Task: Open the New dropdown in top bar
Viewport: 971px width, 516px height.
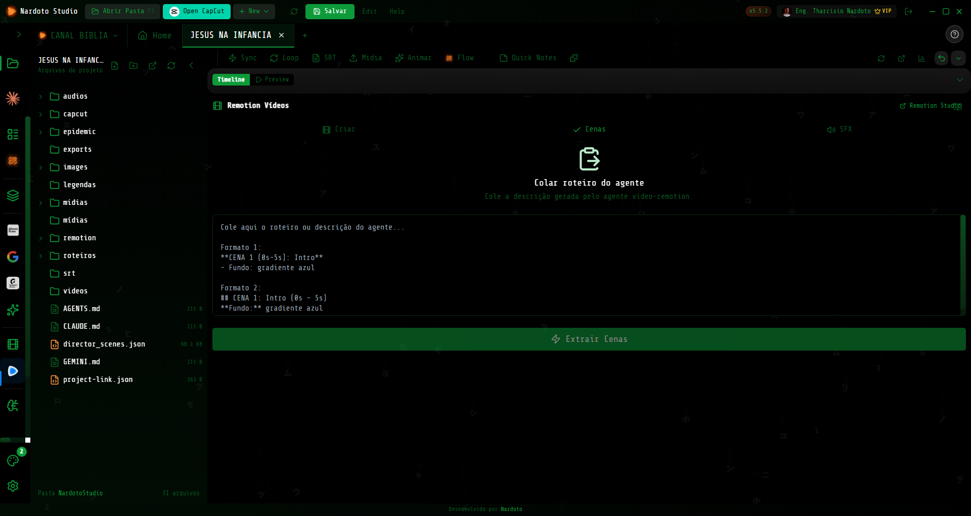Action: (x=254, y=11)
